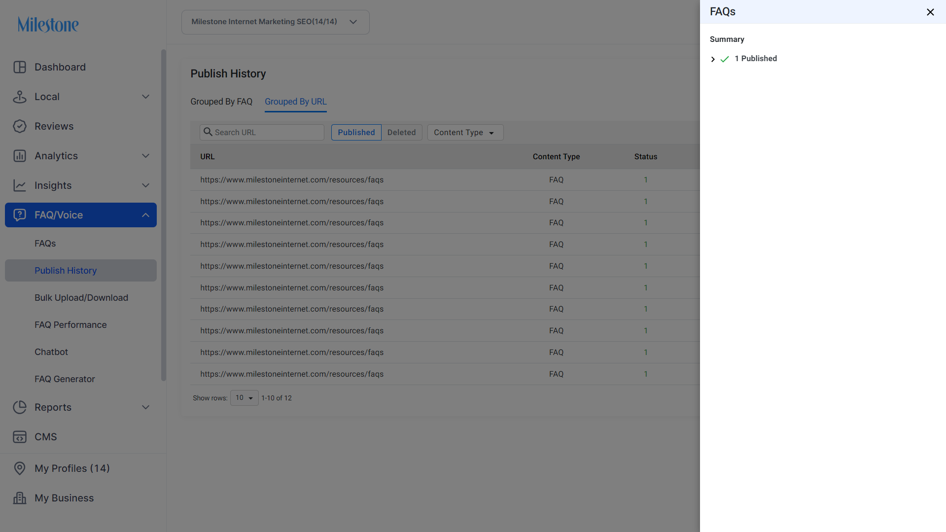Click status 1 in the first row
Viewport: 946px width, 532px height.
646,180
